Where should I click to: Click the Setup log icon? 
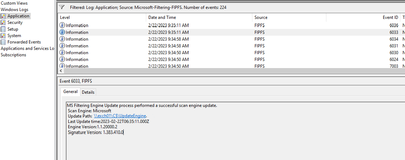click(x=3, y=29)
